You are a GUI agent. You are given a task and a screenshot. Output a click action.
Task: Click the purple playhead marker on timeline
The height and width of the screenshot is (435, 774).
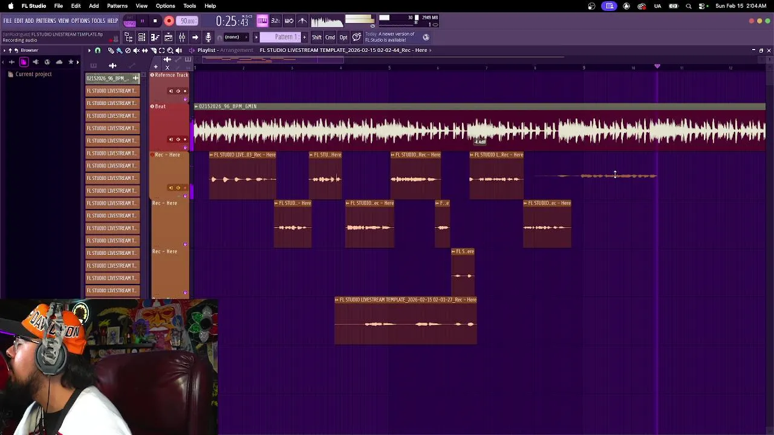657,66
